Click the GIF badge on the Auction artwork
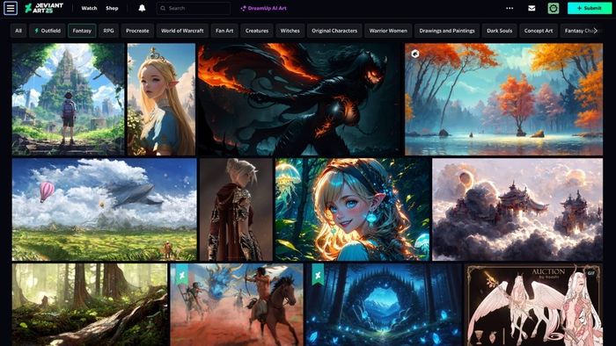616x346 pixels. pos(591,273)
